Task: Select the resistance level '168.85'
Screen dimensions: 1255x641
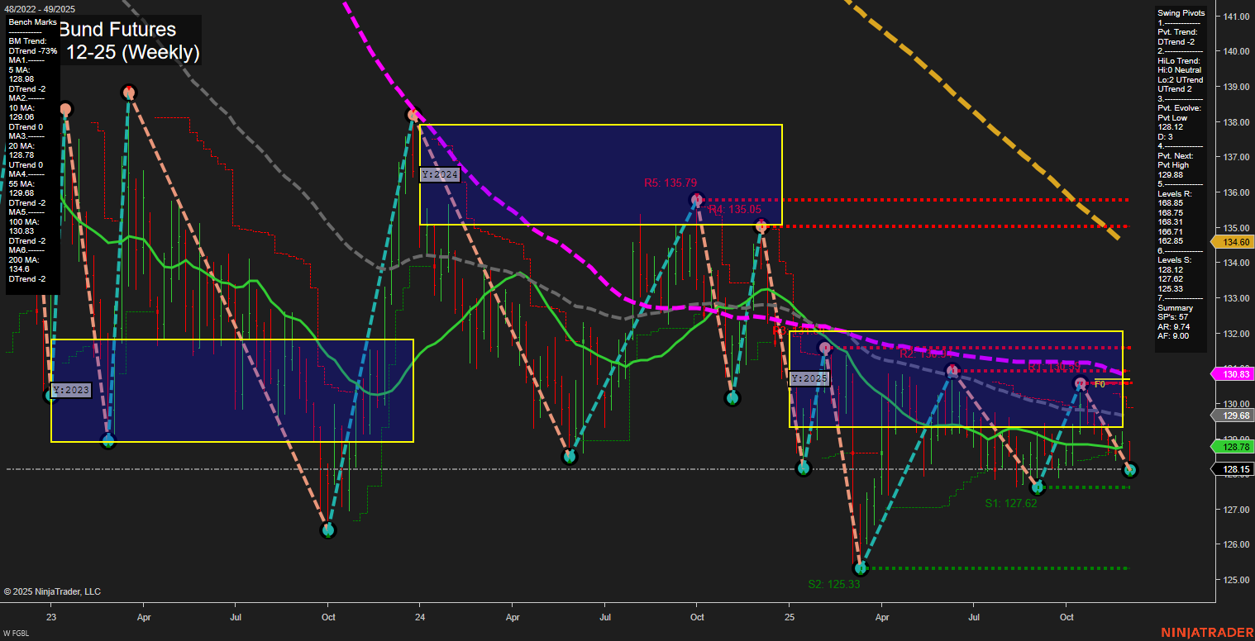Action: coord(1170,203)
